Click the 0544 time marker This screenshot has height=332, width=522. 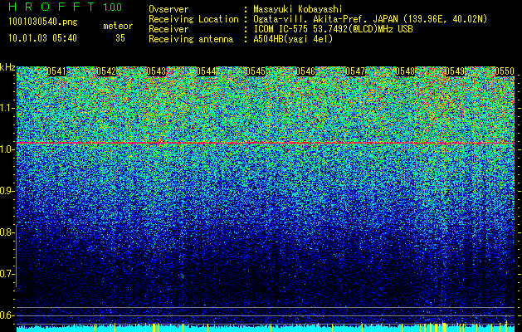[206, 71]
